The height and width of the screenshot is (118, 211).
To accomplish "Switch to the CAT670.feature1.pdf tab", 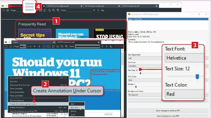I will (x=78, y=42).
